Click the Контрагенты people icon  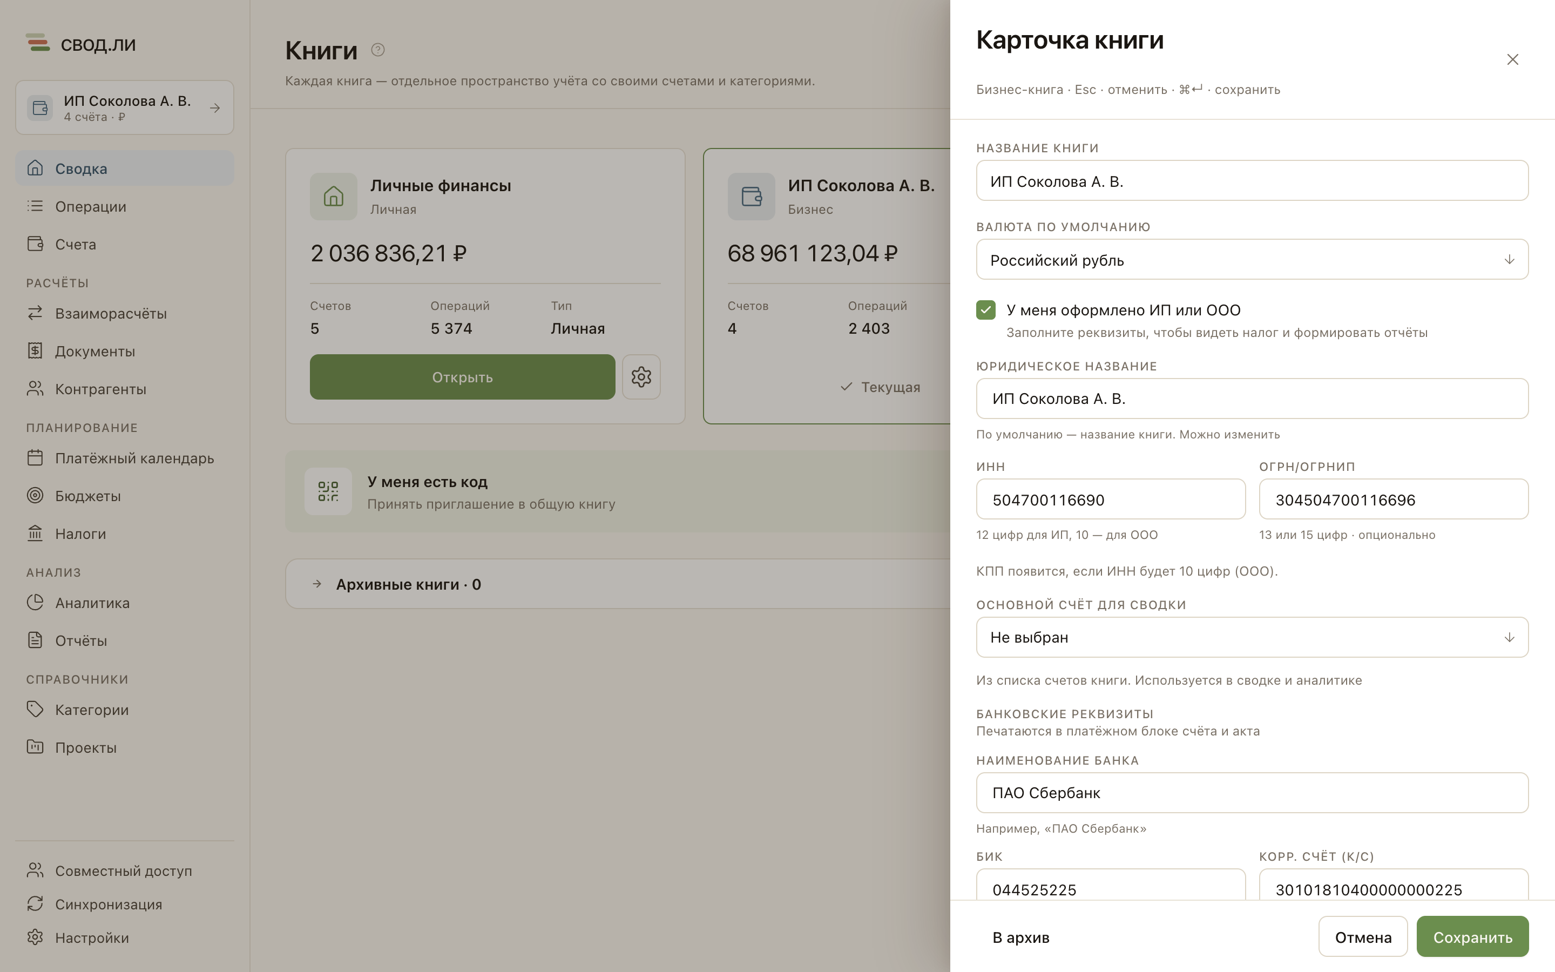[35, 388]
